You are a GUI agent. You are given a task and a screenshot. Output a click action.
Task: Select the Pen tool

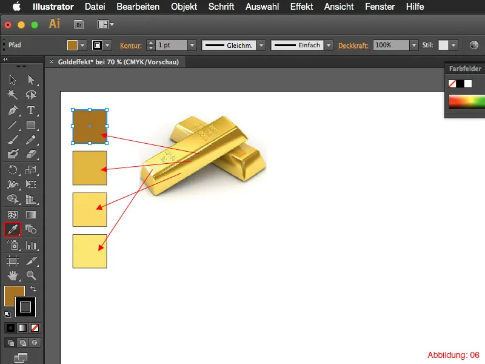[13, 110]
